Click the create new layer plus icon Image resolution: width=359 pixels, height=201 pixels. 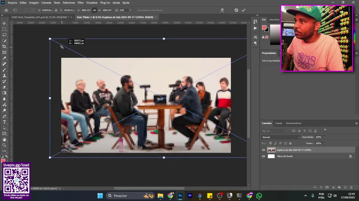pyautogui.click(x=345, y=187)
